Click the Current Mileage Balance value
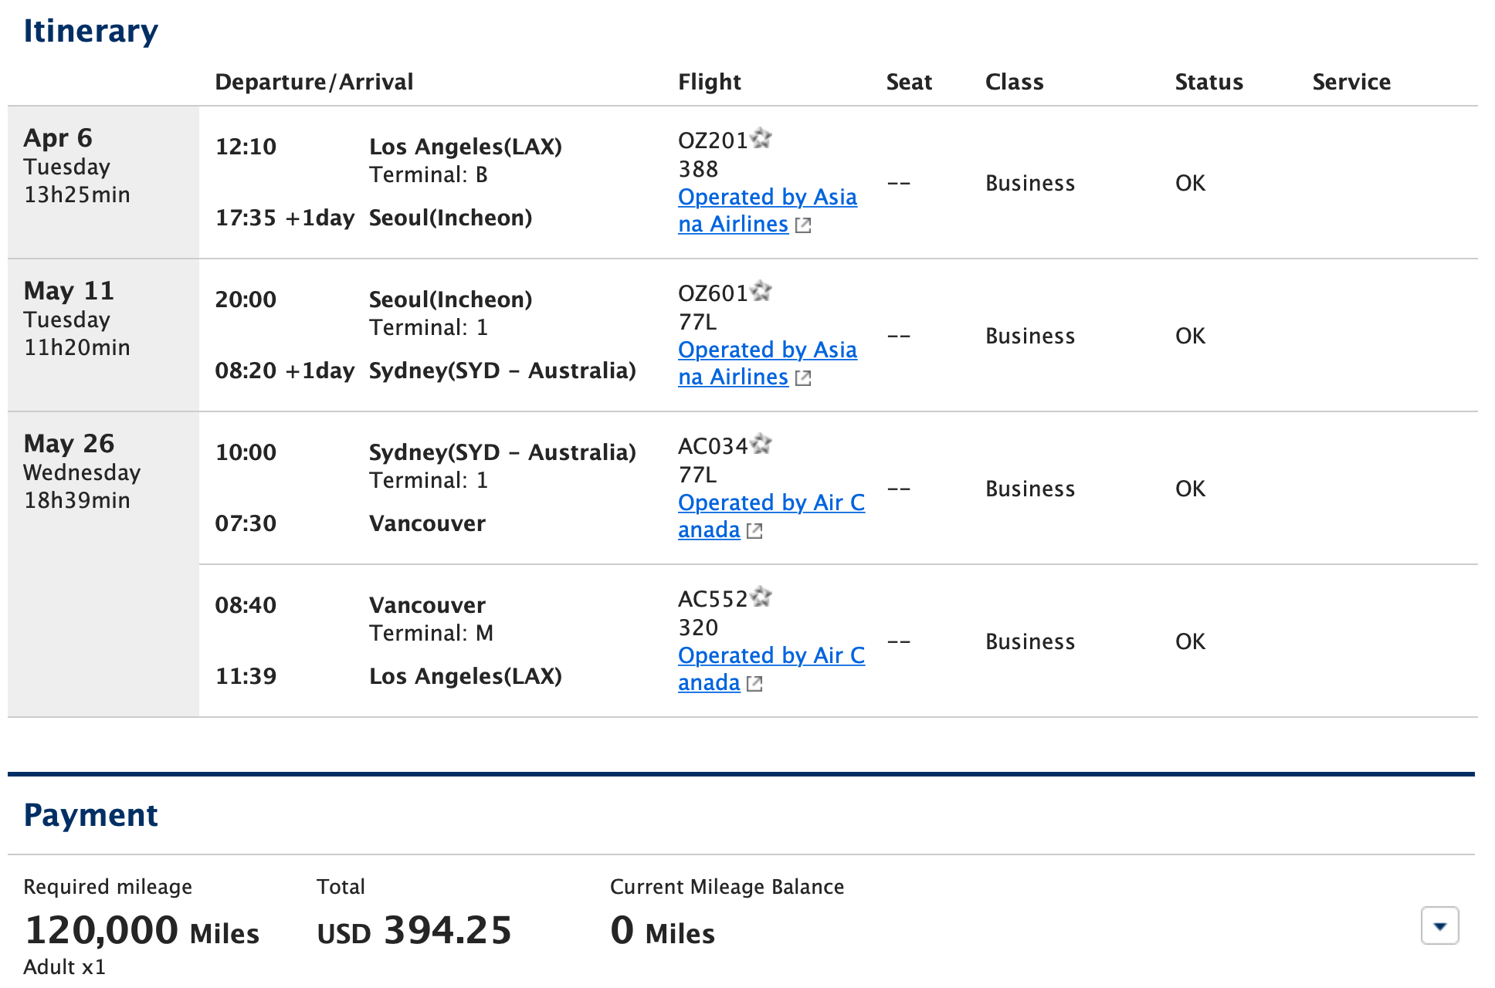The width and height of the screenshot is (1495, 988). point(661,932)
